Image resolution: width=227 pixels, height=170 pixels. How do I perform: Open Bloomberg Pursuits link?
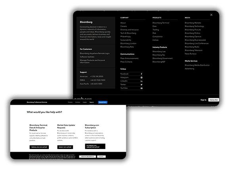(x=193, y=30)
